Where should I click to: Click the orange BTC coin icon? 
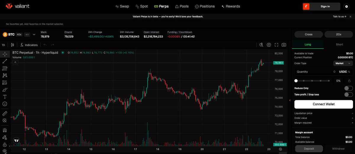click(x=5, y=35)
